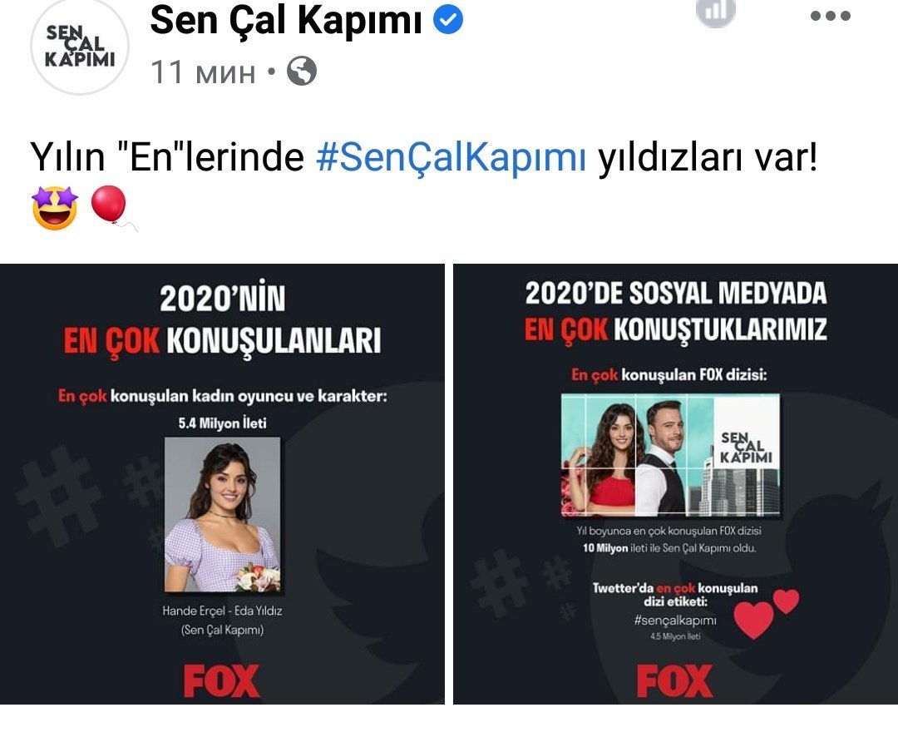Click the post text Yılın "En"lerinde

(x=166, y=156)
